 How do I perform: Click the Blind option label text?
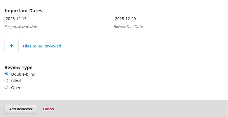16,81
